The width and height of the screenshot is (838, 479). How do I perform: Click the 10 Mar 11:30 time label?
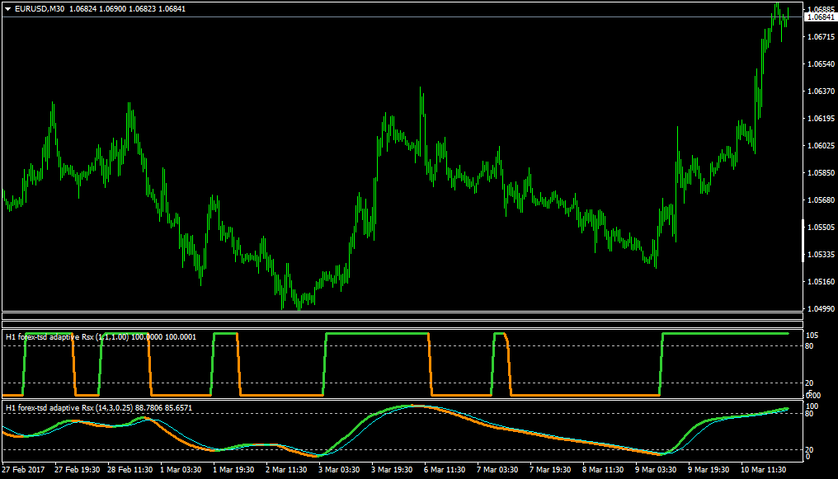(764, 470)
